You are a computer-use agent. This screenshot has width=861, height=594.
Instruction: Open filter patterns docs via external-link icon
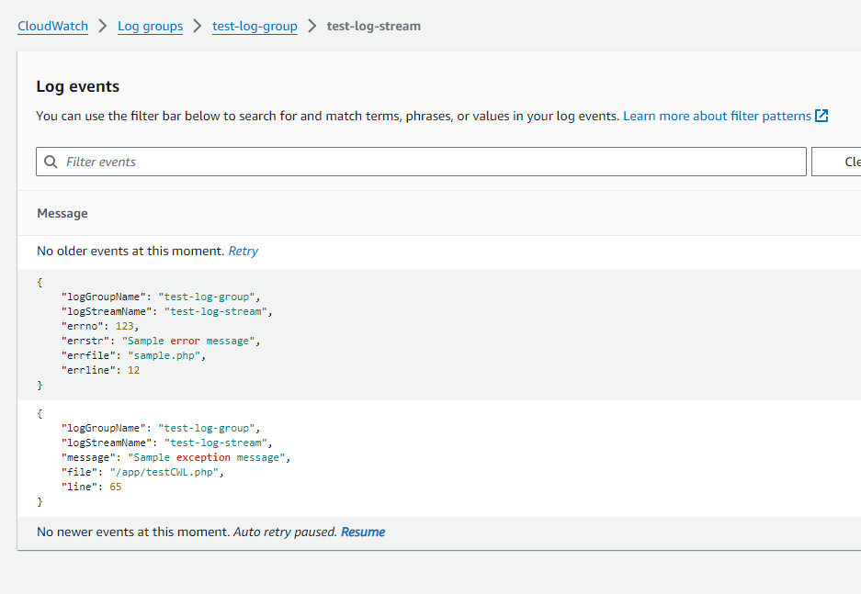pos(821,116)
